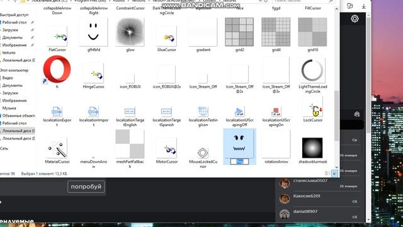Click the попробуй button

[x=86, y=187]
